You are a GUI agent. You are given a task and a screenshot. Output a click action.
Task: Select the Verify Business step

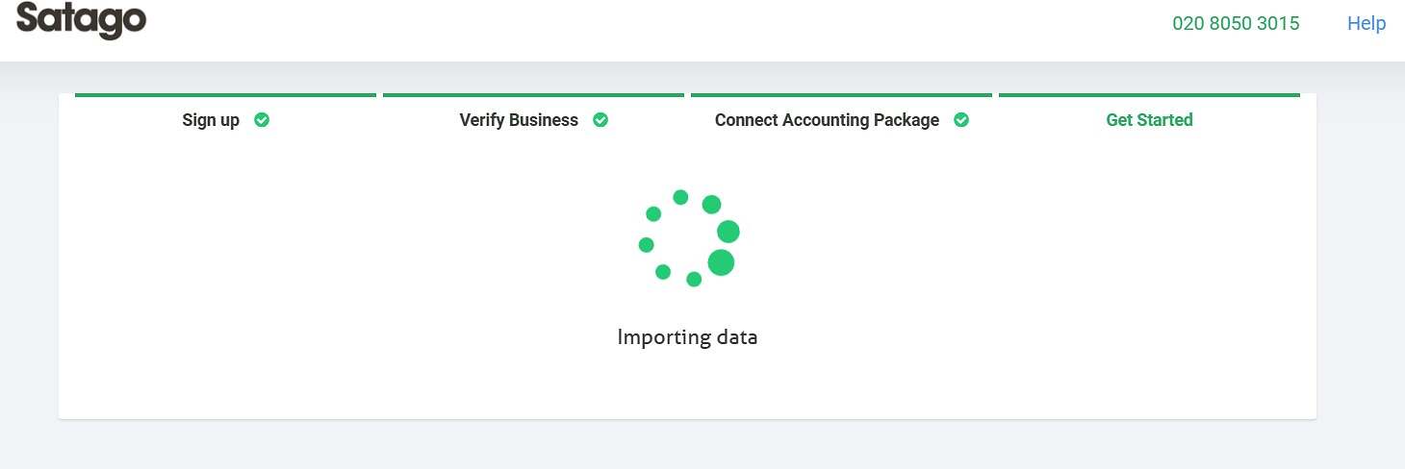(519, 120)
